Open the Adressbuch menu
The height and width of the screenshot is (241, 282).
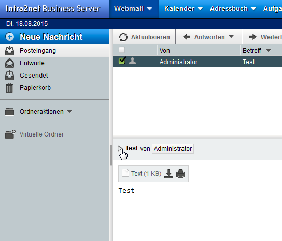tap(233, 9)
